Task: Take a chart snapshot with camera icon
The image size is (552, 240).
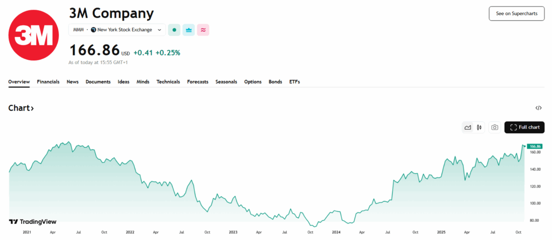Action: click(x=495, y=127)
